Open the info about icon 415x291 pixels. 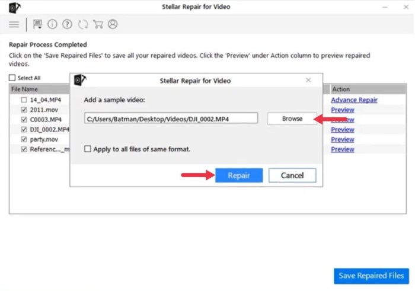pos(52,24)
